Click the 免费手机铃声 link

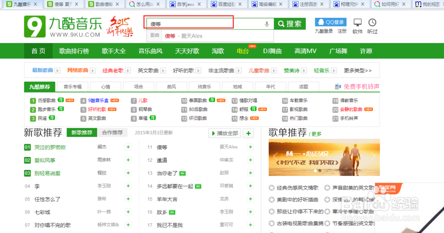coord(361,86)
